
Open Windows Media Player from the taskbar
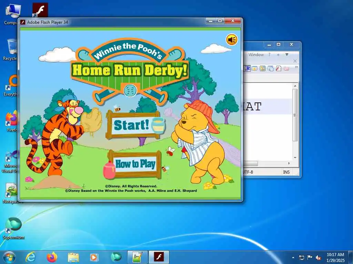pos(94,257)
